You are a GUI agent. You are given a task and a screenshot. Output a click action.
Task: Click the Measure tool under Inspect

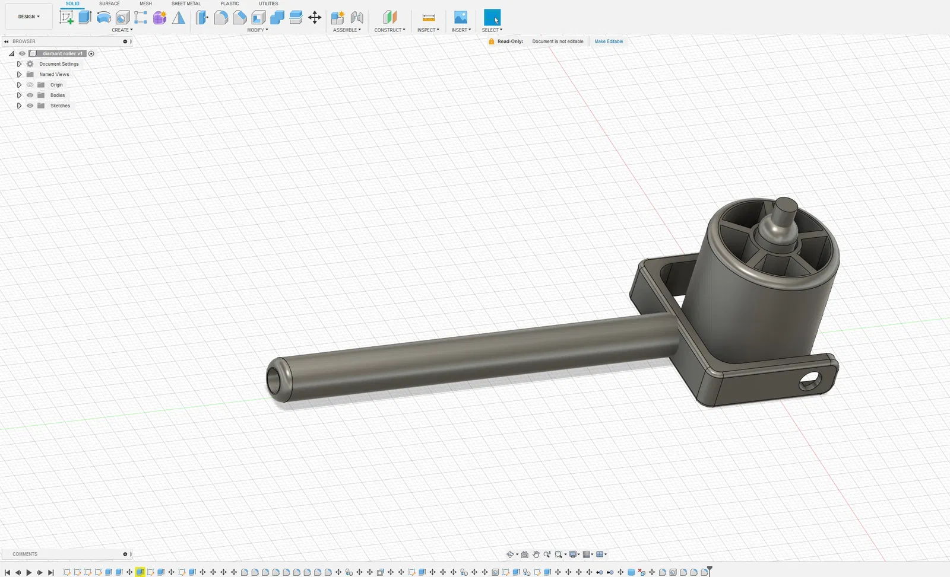click(x=428, y=17)
